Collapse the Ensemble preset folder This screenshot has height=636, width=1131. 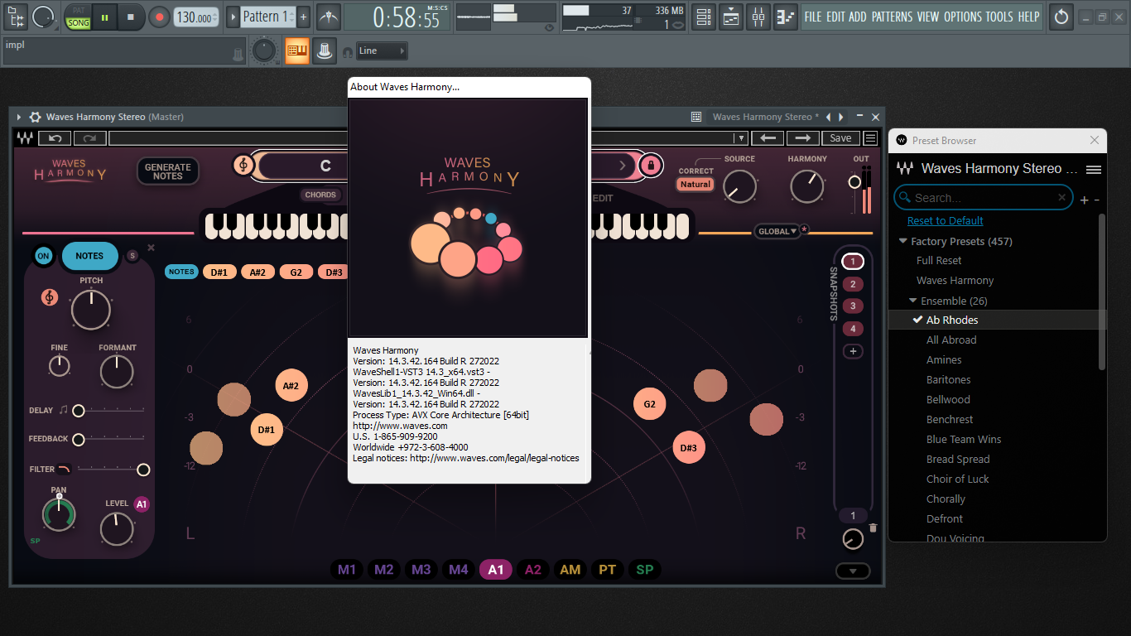(x=913, y=301)
